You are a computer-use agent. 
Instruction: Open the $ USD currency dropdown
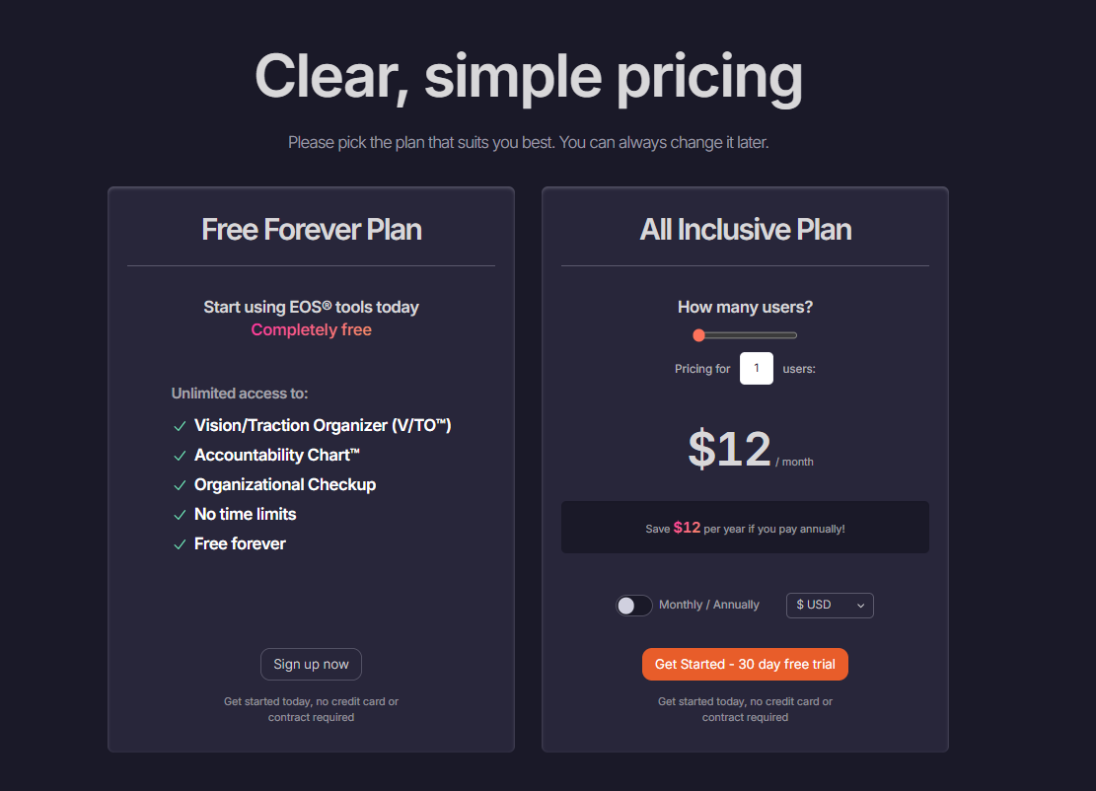[x=830, y=605]
